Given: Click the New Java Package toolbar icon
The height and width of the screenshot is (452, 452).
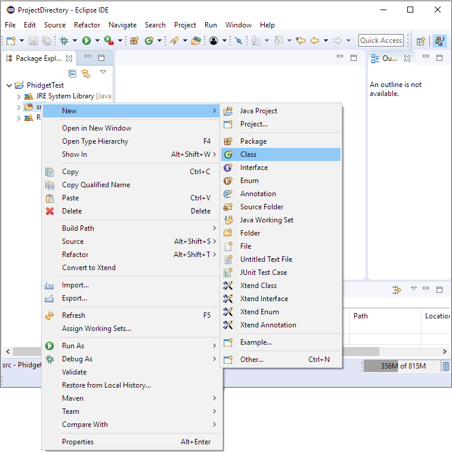Looking at the screenshot, I should point(134,41).
